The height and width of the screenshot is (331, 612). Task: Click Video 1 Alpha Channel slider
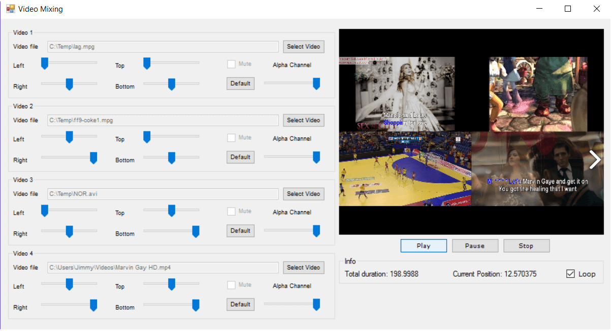(292, 84)
